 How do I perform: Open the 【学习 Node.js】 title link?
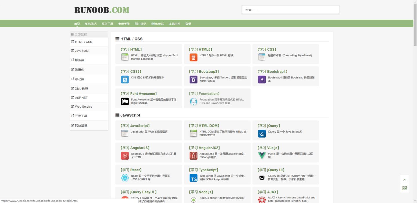click(201, 192)
